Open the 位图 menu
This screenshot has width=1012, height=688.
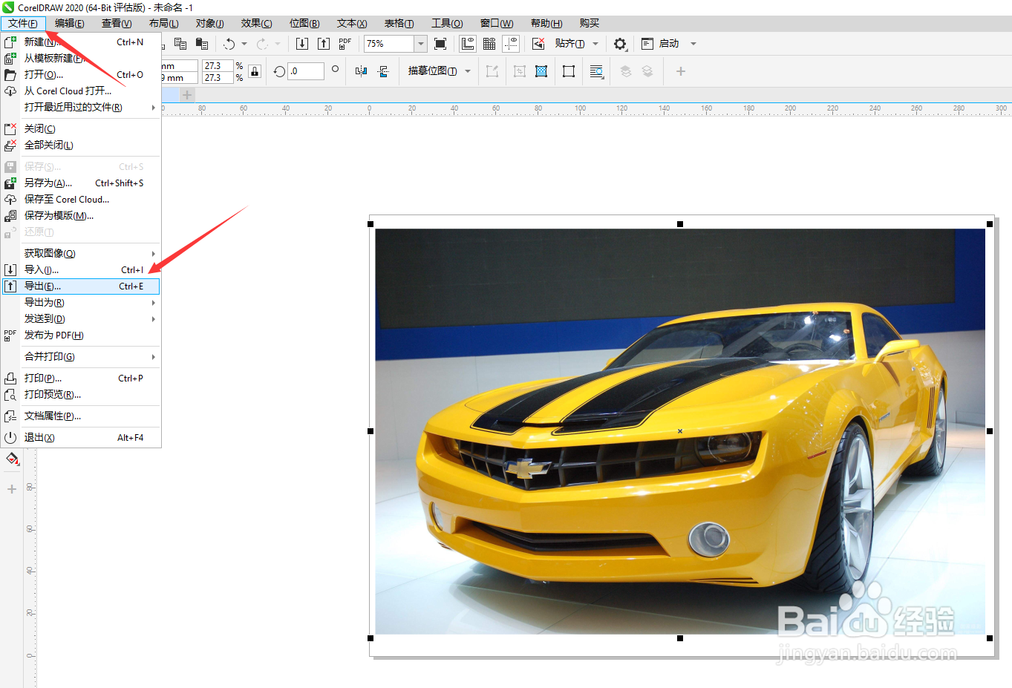(x=304, y=24)
